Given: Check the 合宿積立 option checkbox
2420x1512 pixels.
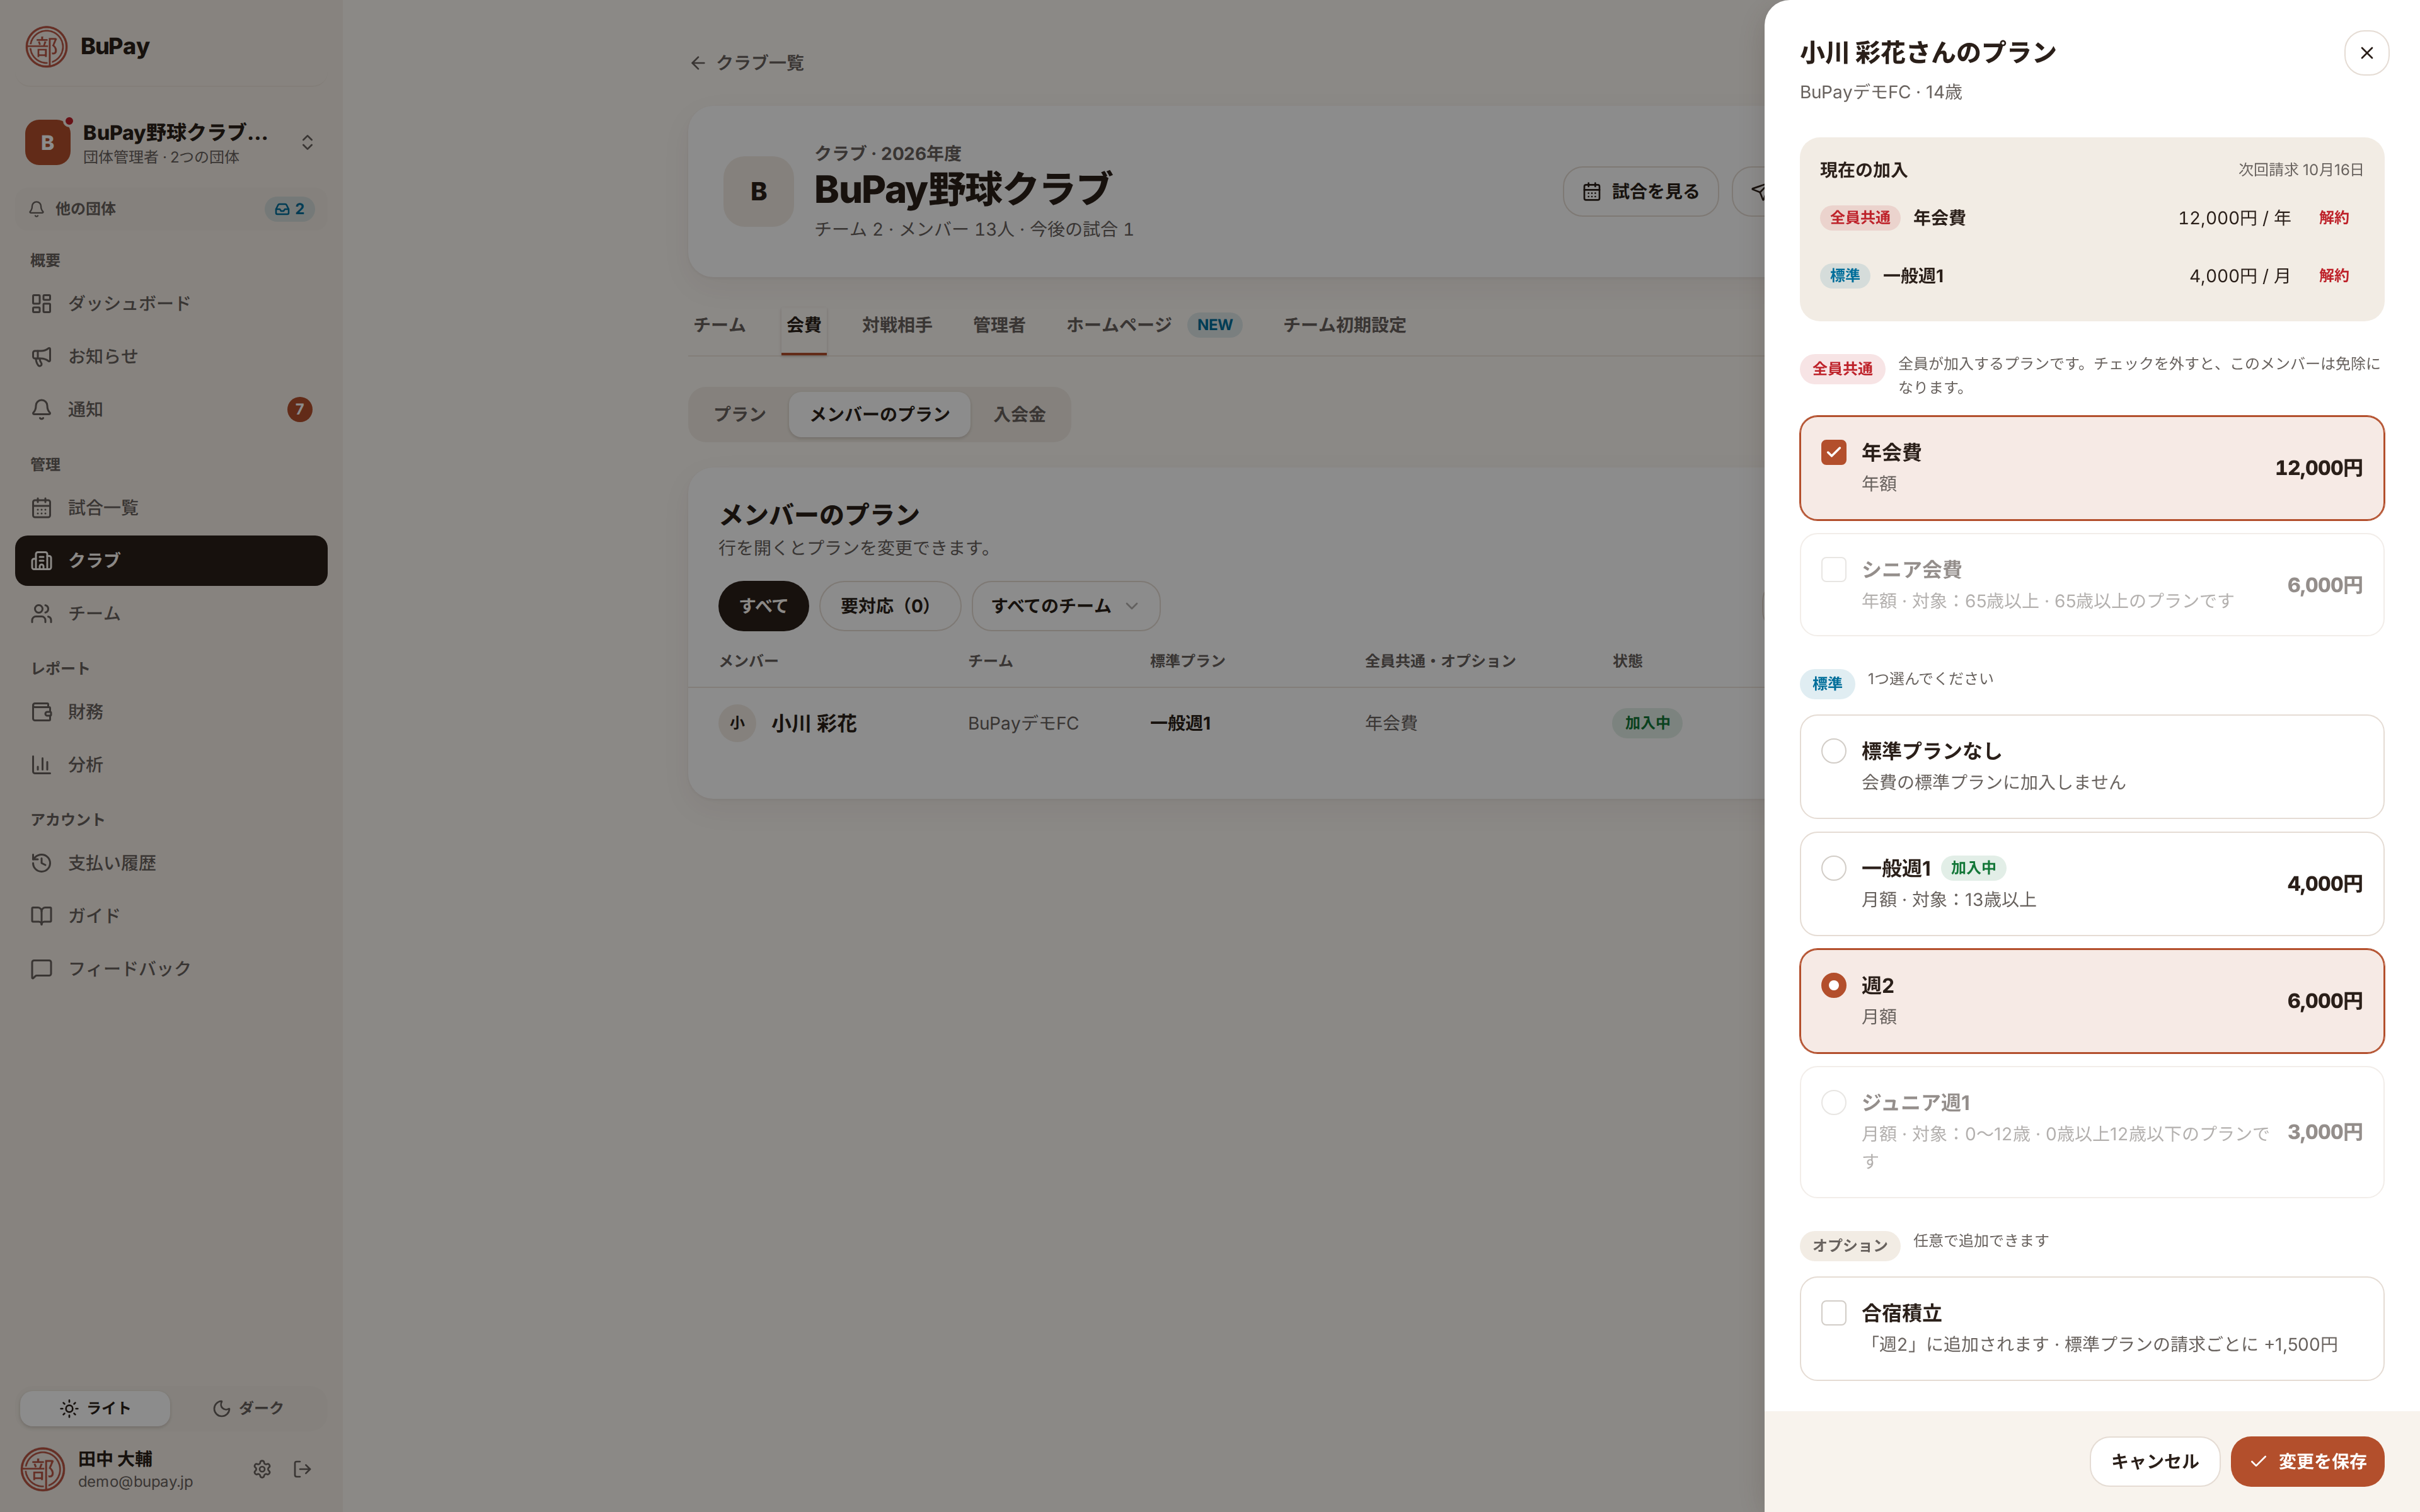Looking at the screenshot, I should point(1833,1313).
